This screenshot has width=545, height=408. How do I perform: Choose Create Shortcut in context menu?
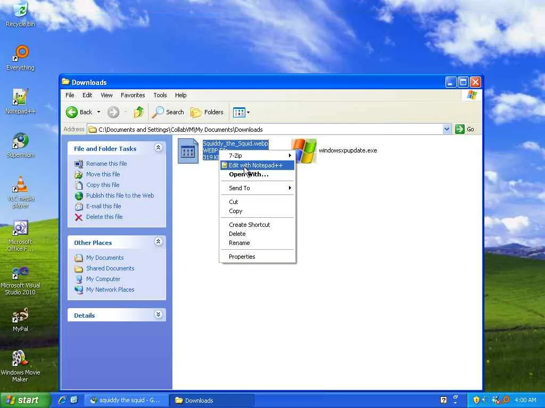coord(257,225)
